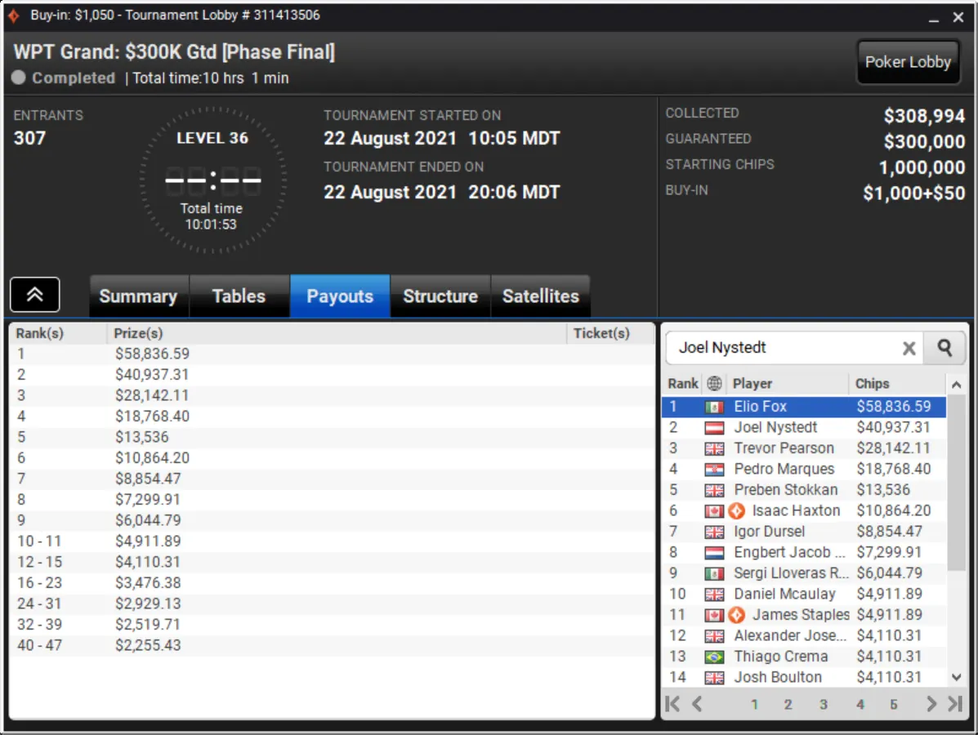978x735 pixels.
Task: Open the Satellites tab
Action: (x=541, y=296)
